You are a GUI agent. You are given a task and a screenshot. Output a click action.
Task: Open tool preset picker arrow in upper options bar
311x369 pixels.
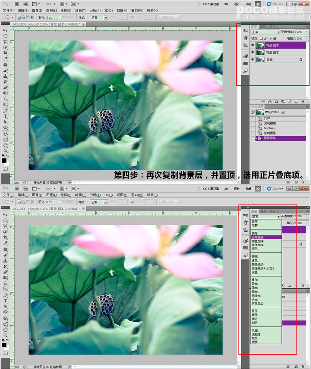[x=12, y=17]
